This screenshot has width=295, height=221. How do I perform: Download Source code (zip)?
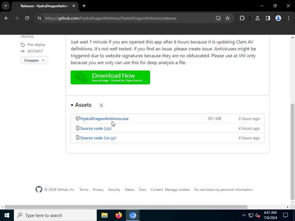click(x=96, y=128)
